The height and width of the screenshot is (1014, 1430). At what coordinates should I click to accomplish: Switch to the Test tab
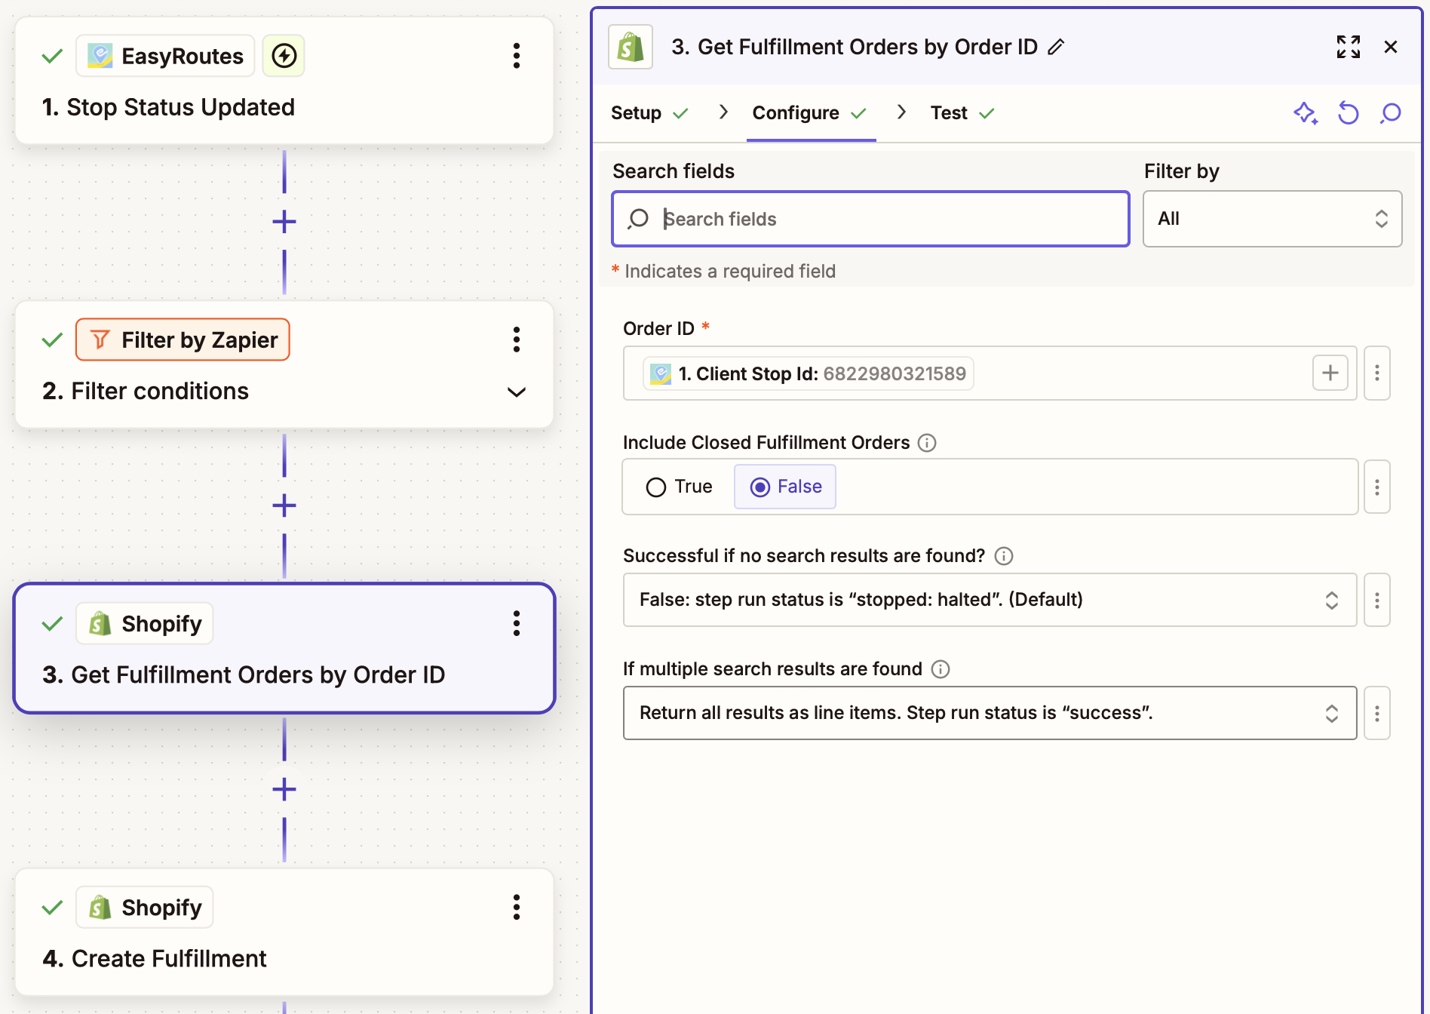point(949,113)
